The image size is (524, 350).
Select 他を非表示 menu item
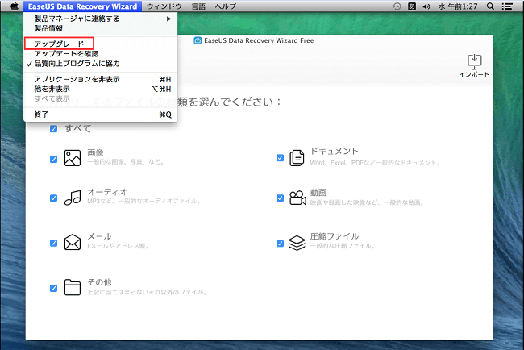click(x=100, y=89)
